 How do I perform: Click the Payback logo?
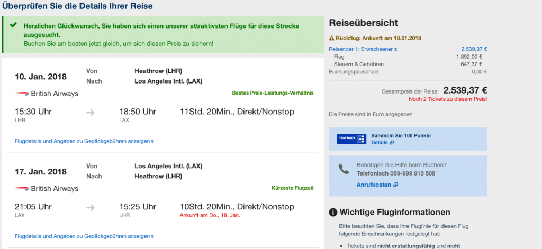point(351,139)
